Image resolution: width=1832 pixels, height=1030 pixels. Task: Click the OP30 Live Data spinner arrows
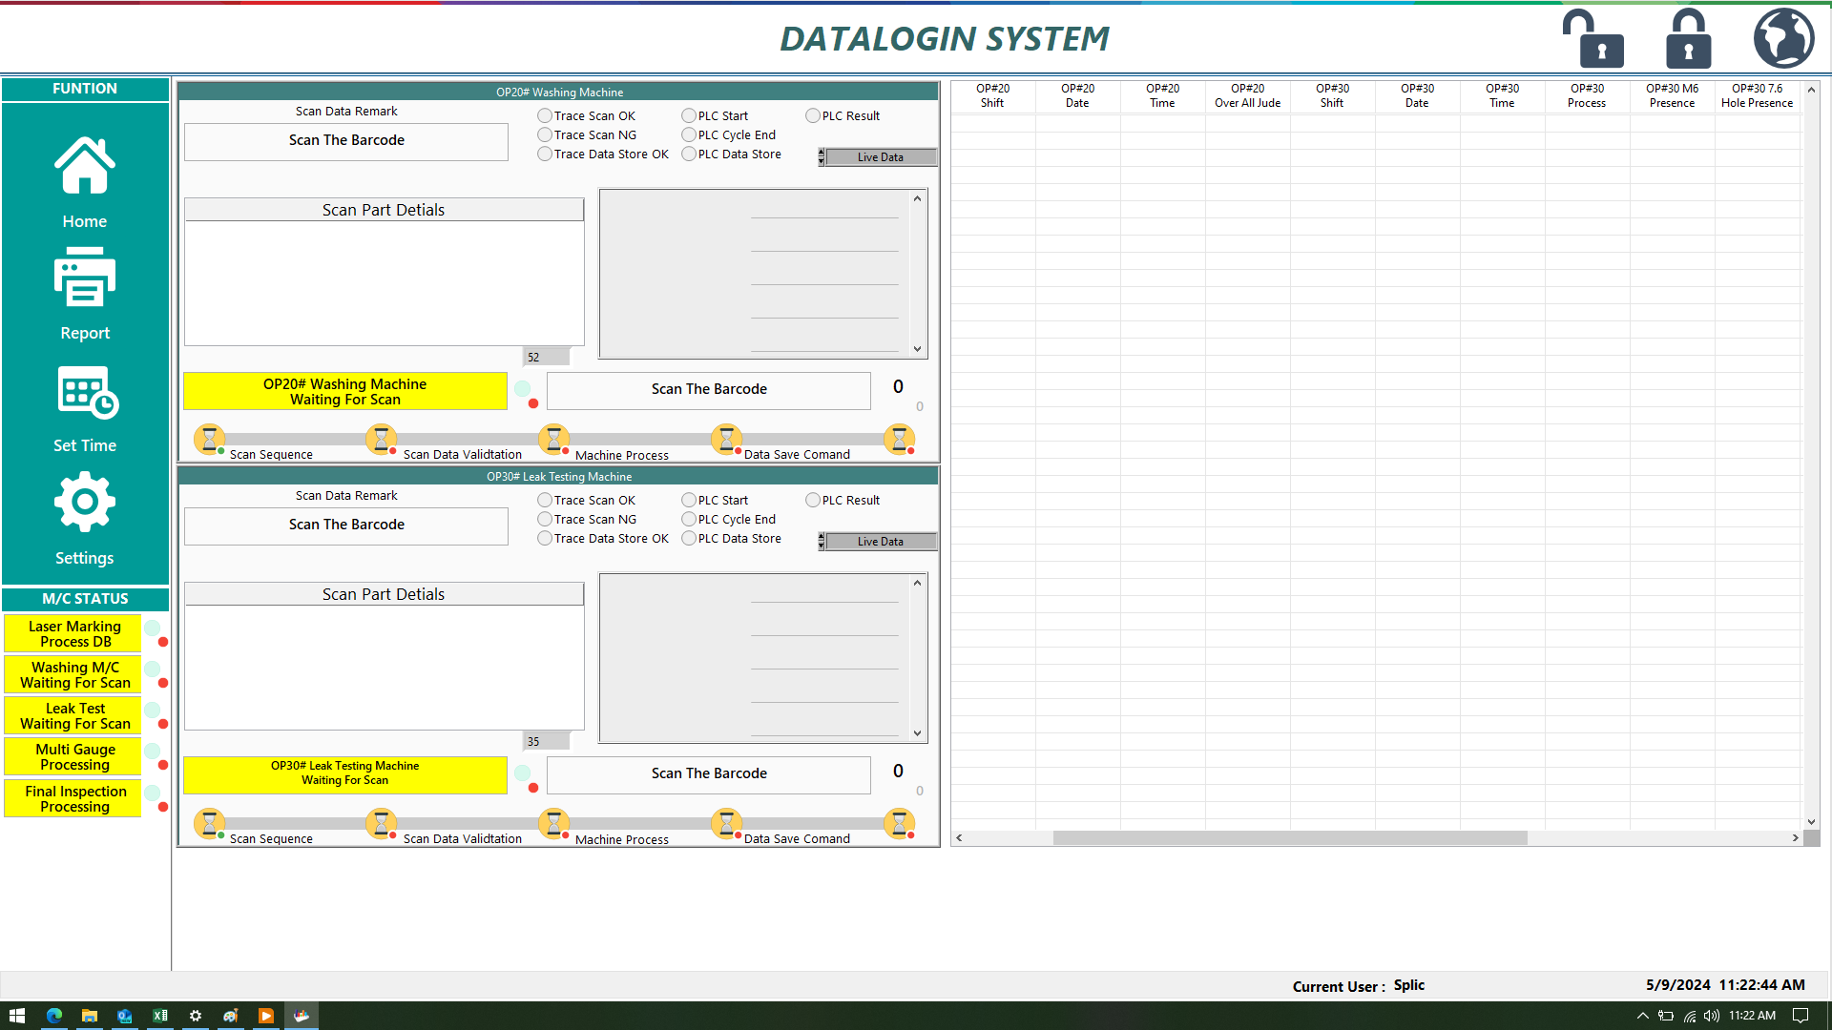pyautogui.click(x=822, y=542)
